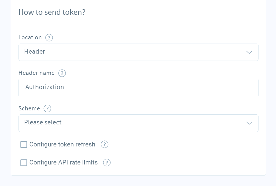Open the help tooltip beside Location
Image resolution: width=276 pixels, height=186 pixels.
[x=49, y=38]
